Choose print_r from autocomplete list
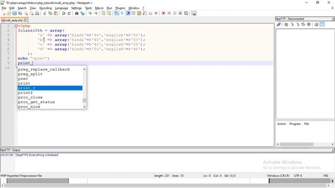The image size is (335, 188). (x=50, y=88)
